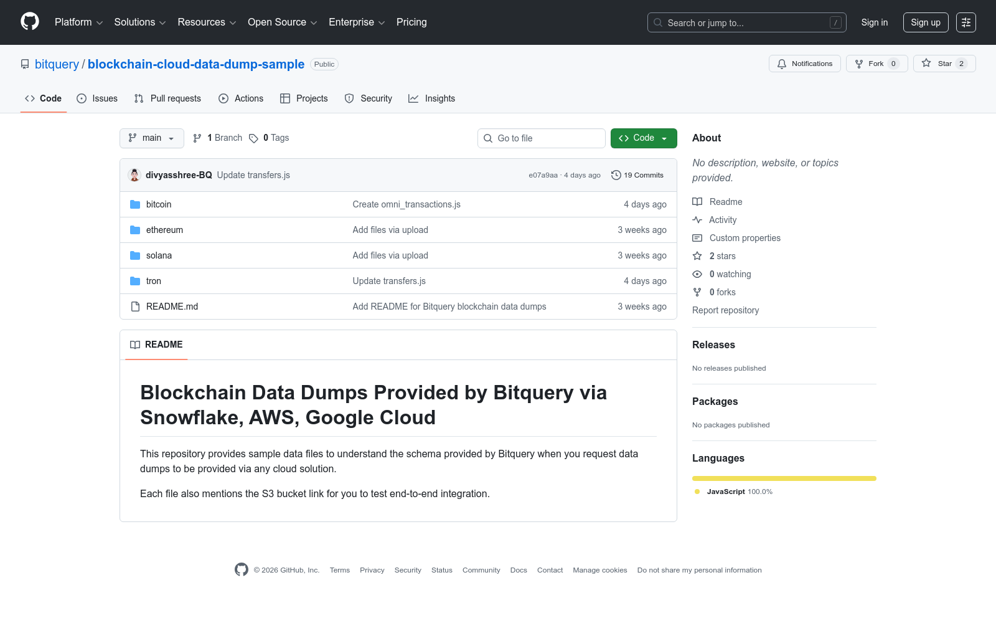Switch to the Actions tab
Viewport: 996px width, 623px height.
click(x=241, y=98)
